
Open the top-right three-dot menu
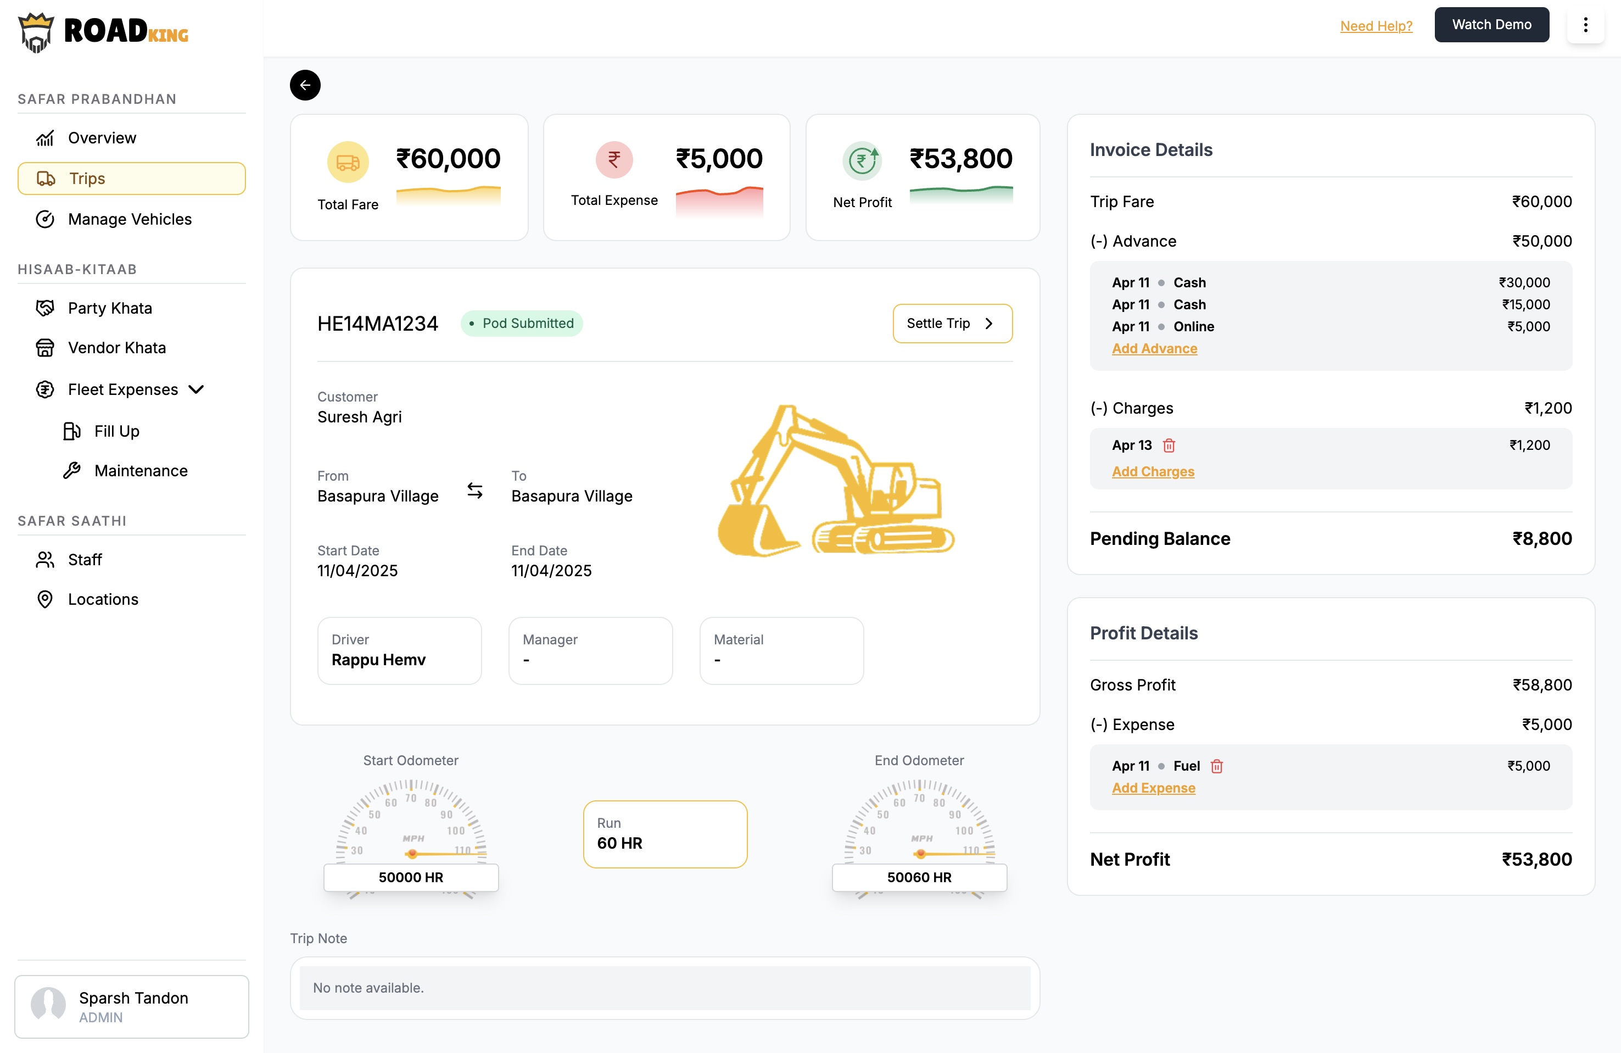[x=1586, y=25]
